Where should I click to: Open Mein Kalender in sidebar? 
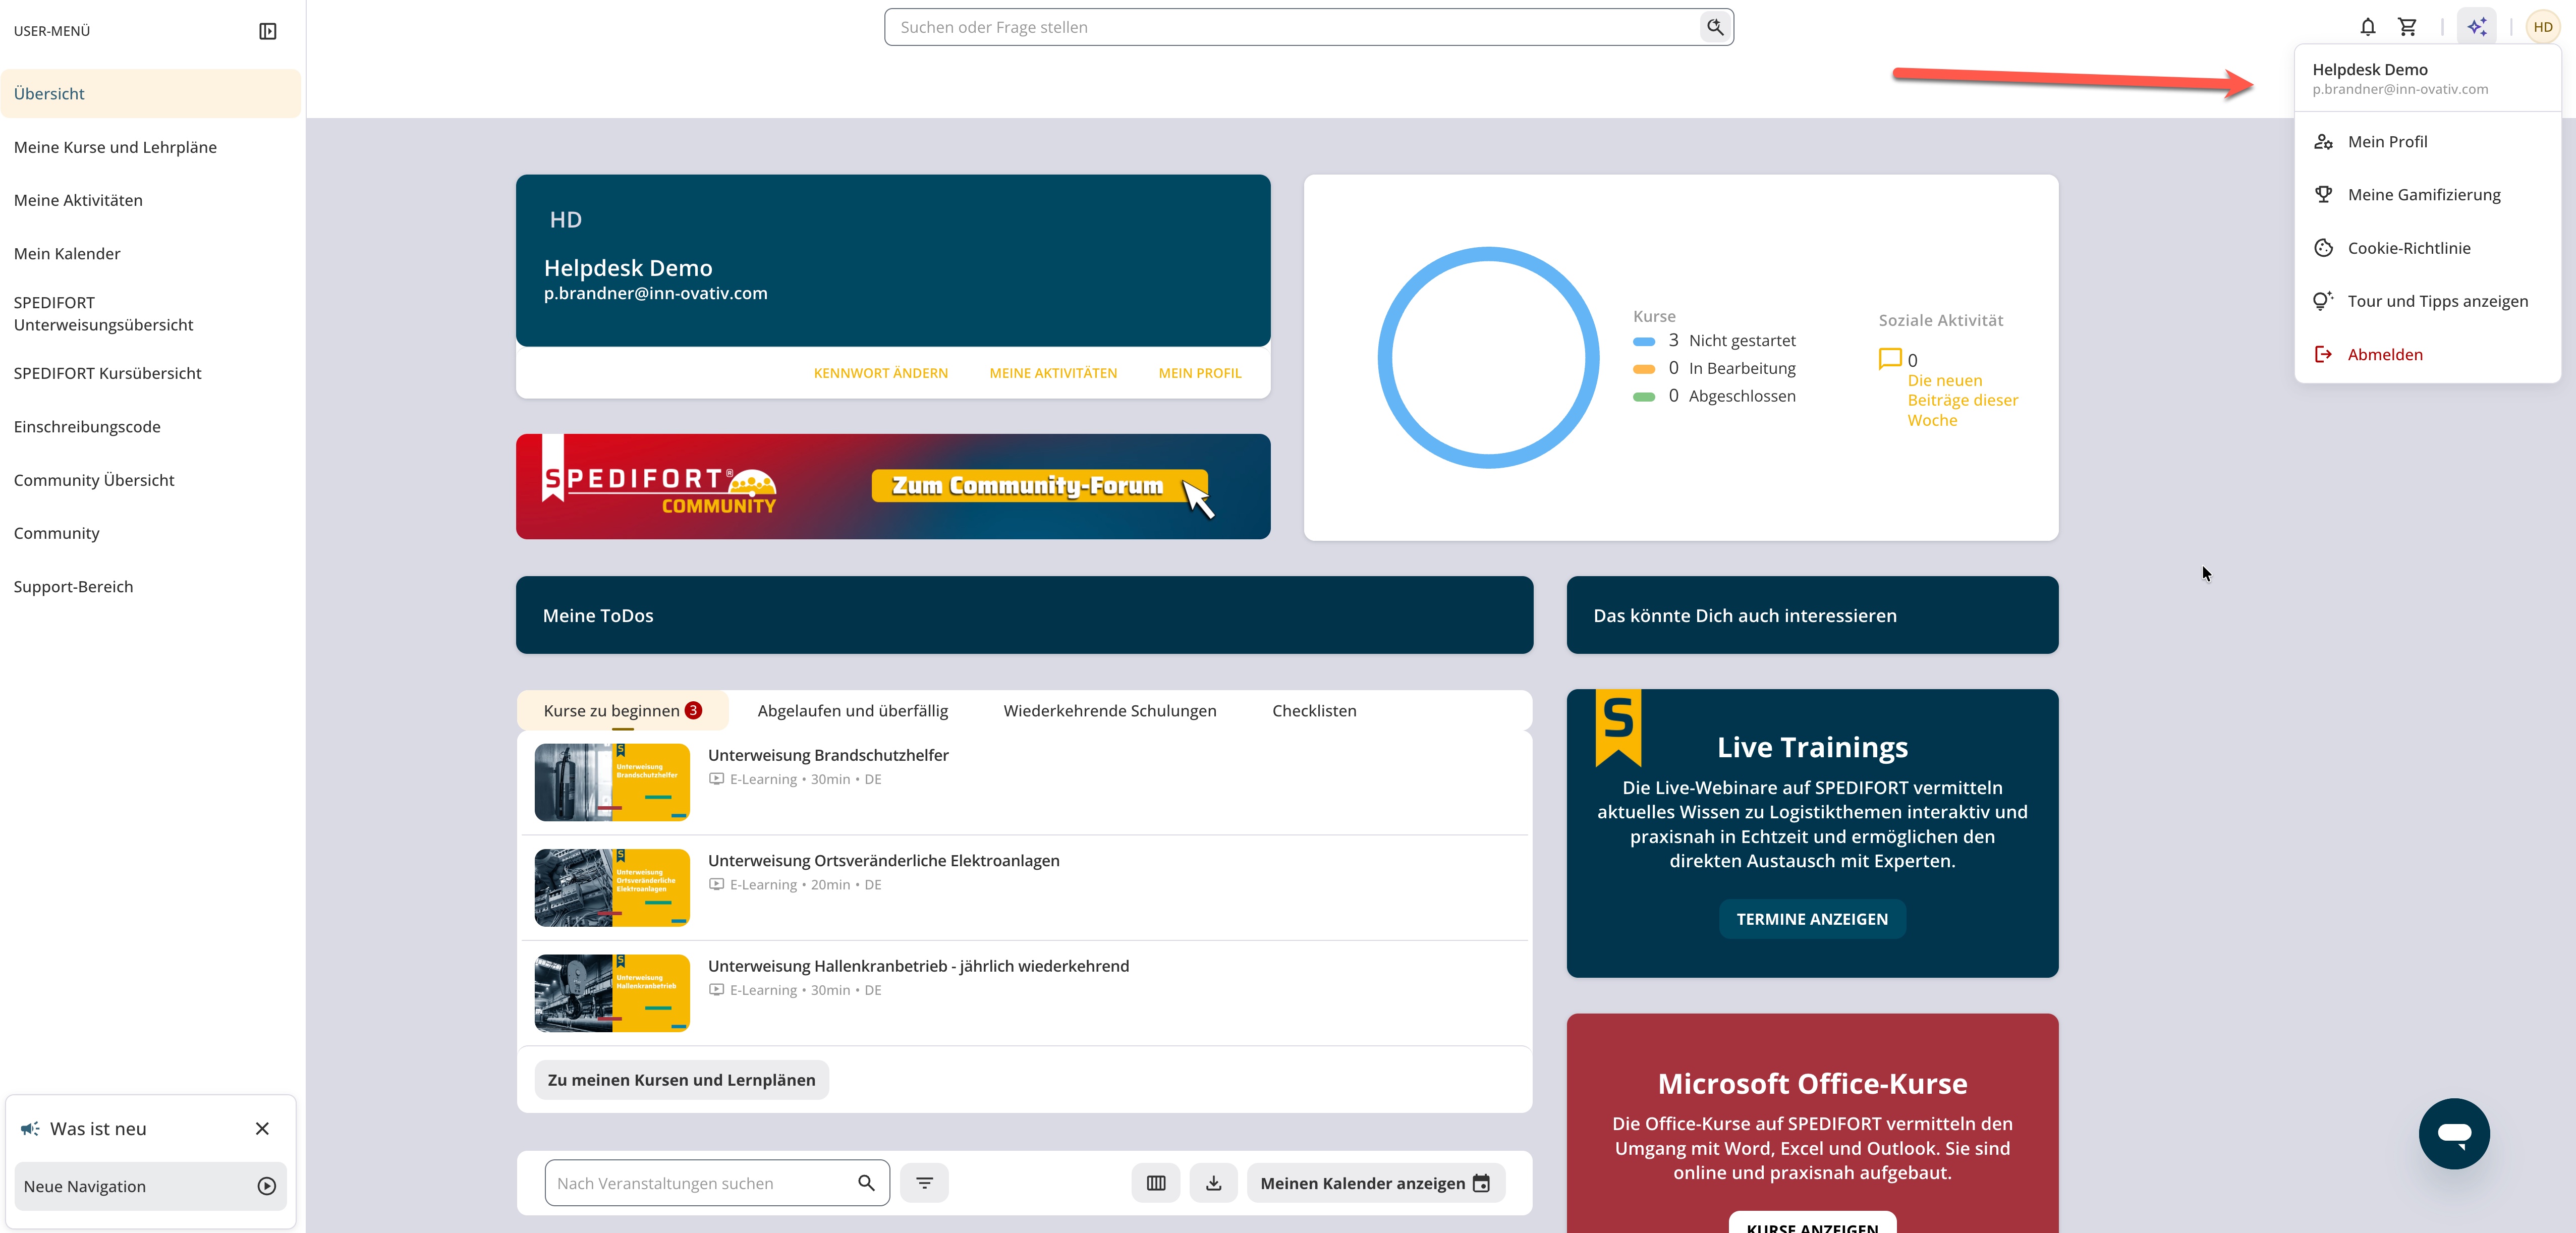[150, 253]
